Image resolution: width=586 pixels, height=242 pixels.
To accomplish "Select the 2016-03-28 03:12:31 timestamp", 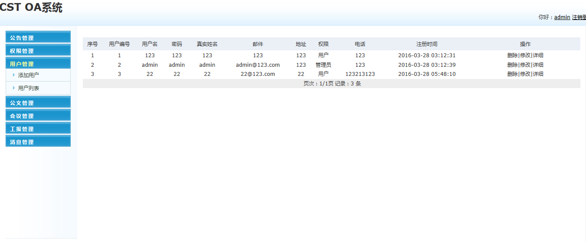I will (427, 56).
